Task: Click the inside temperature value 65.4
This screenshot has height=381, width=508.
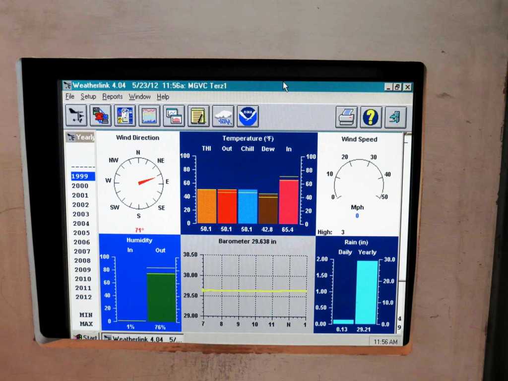Action: click(x=287, y=229)
